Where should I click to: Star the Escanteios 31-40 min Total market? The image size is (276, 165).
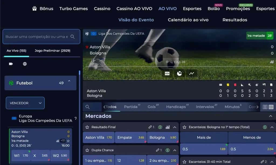(184, 162)
